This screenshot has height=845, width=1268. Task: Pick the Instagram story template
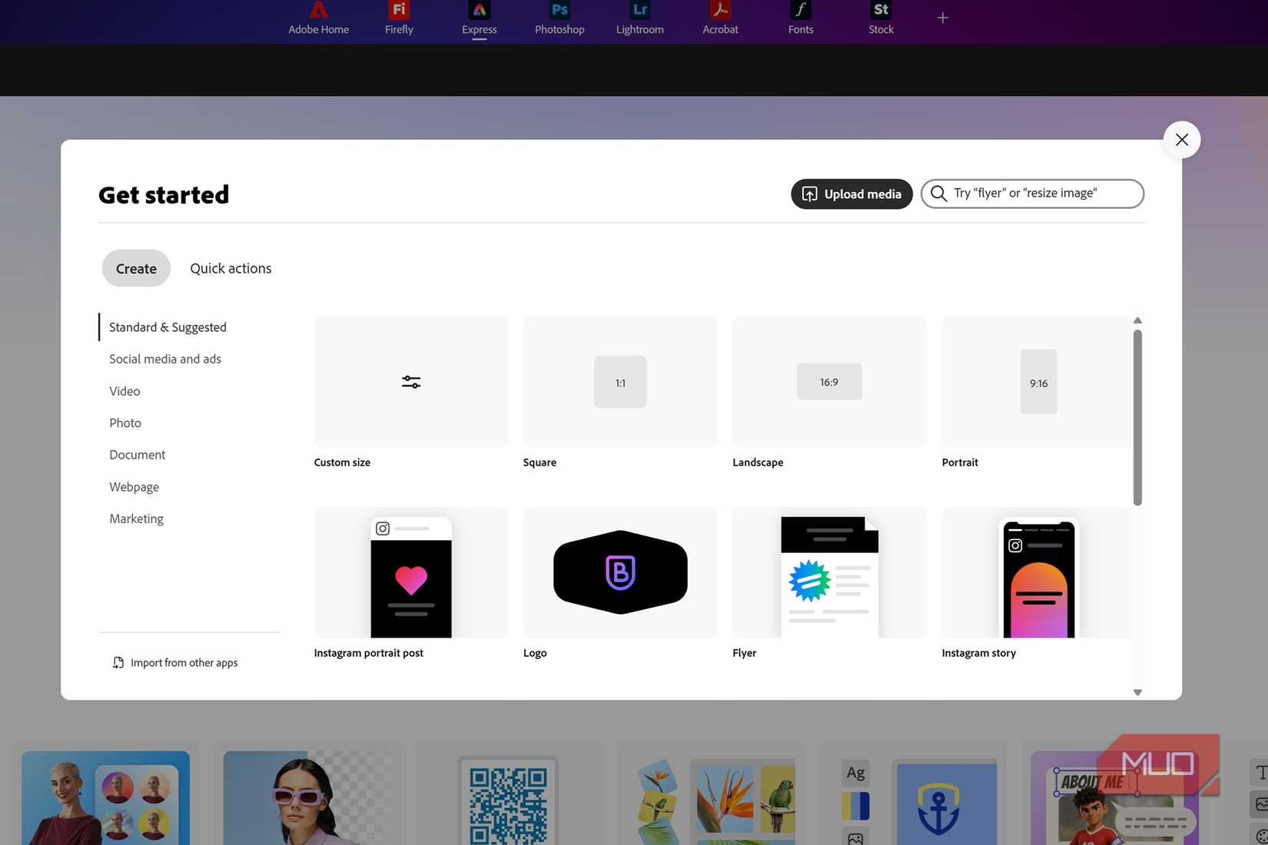tap(1037, 572)
